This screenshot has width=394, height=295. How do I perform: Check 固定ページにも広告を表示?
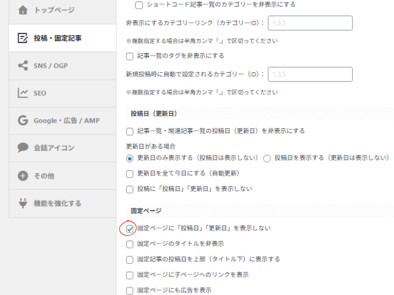130,291
